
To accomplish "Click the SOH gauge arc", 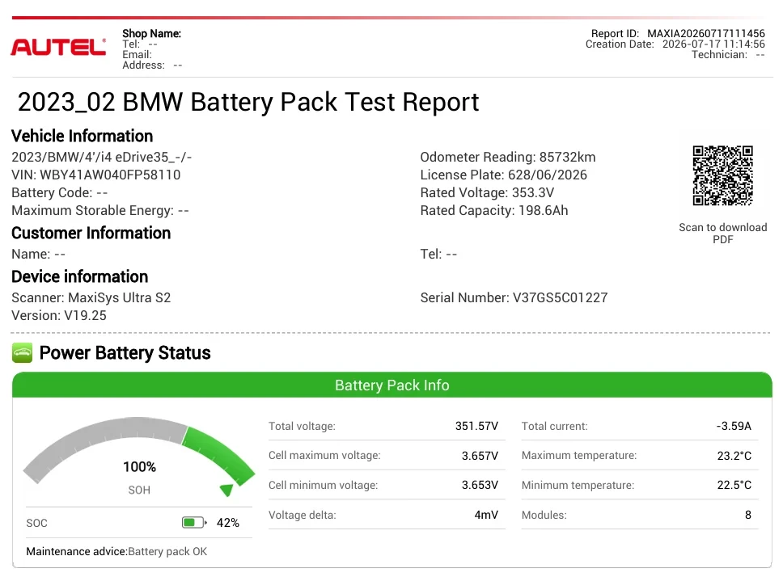I will pyautogui.click(x=139, y=451).
